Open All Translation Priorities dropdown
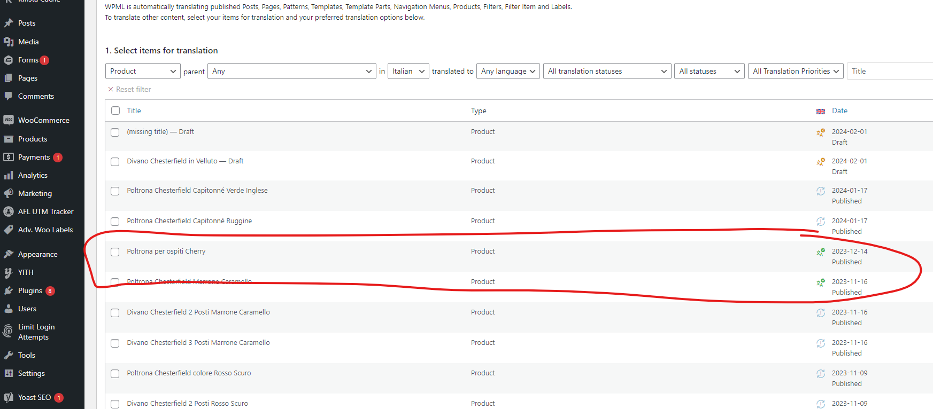Viewport: 933px width, 409px height. (x=796, y=71)
